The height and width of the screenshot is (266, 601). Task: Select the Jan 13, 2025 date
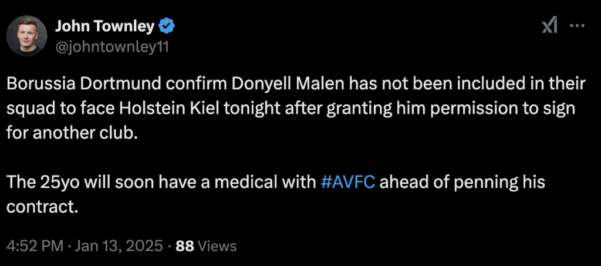[118, 245]
